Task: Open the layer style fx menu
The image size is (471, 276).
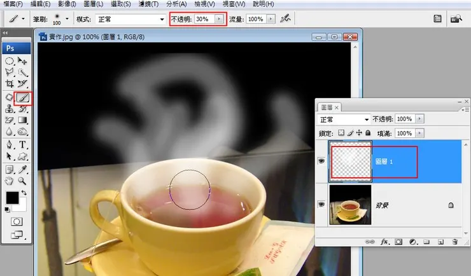Action: point(384,242)
